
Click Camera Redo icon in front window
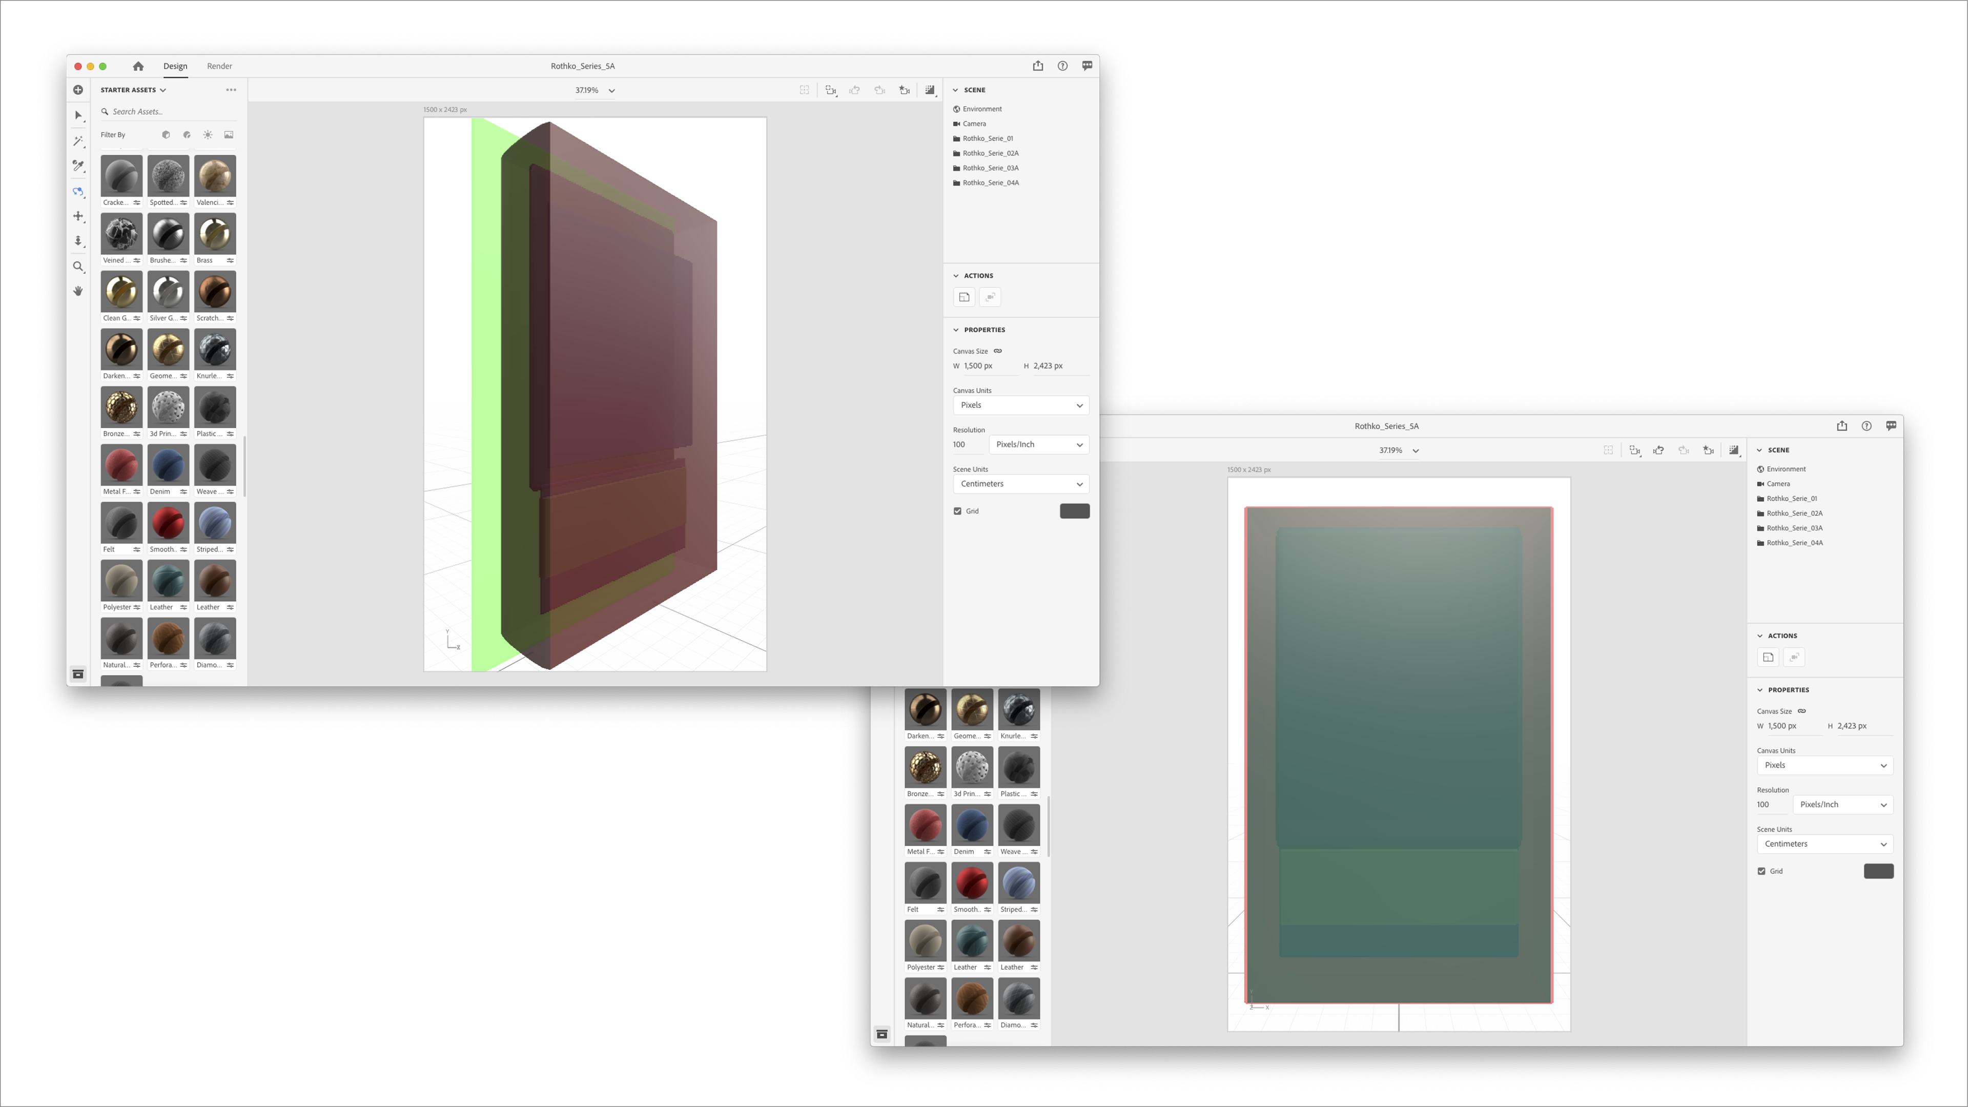click(x=880, y=90)
